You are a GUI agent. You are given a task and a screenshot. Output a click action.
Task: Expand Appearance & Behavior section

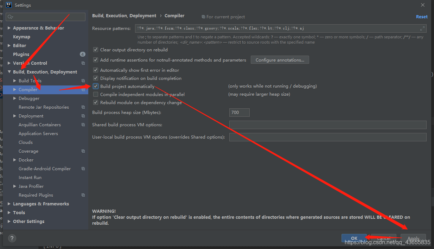click(9, 28)
